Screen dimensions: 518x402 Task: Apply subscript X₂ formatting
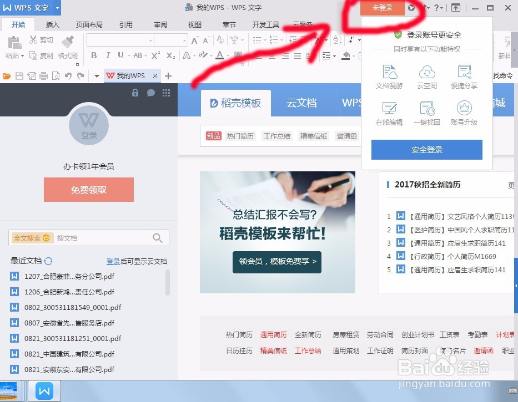point(170,55)
